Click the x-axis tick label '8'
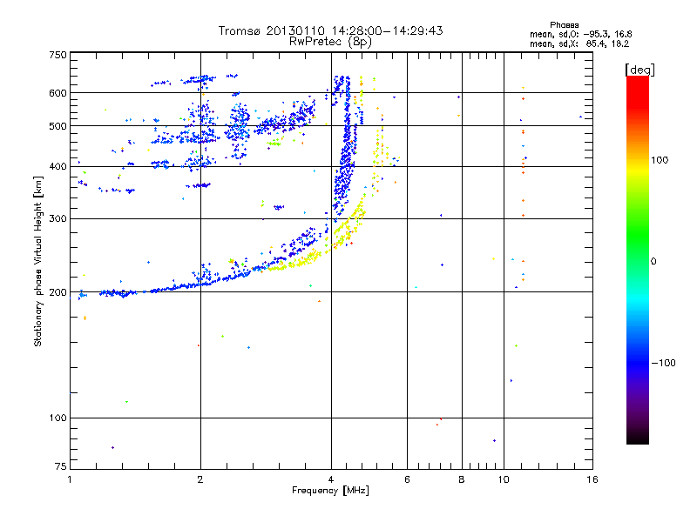 (x=462, y=479)
